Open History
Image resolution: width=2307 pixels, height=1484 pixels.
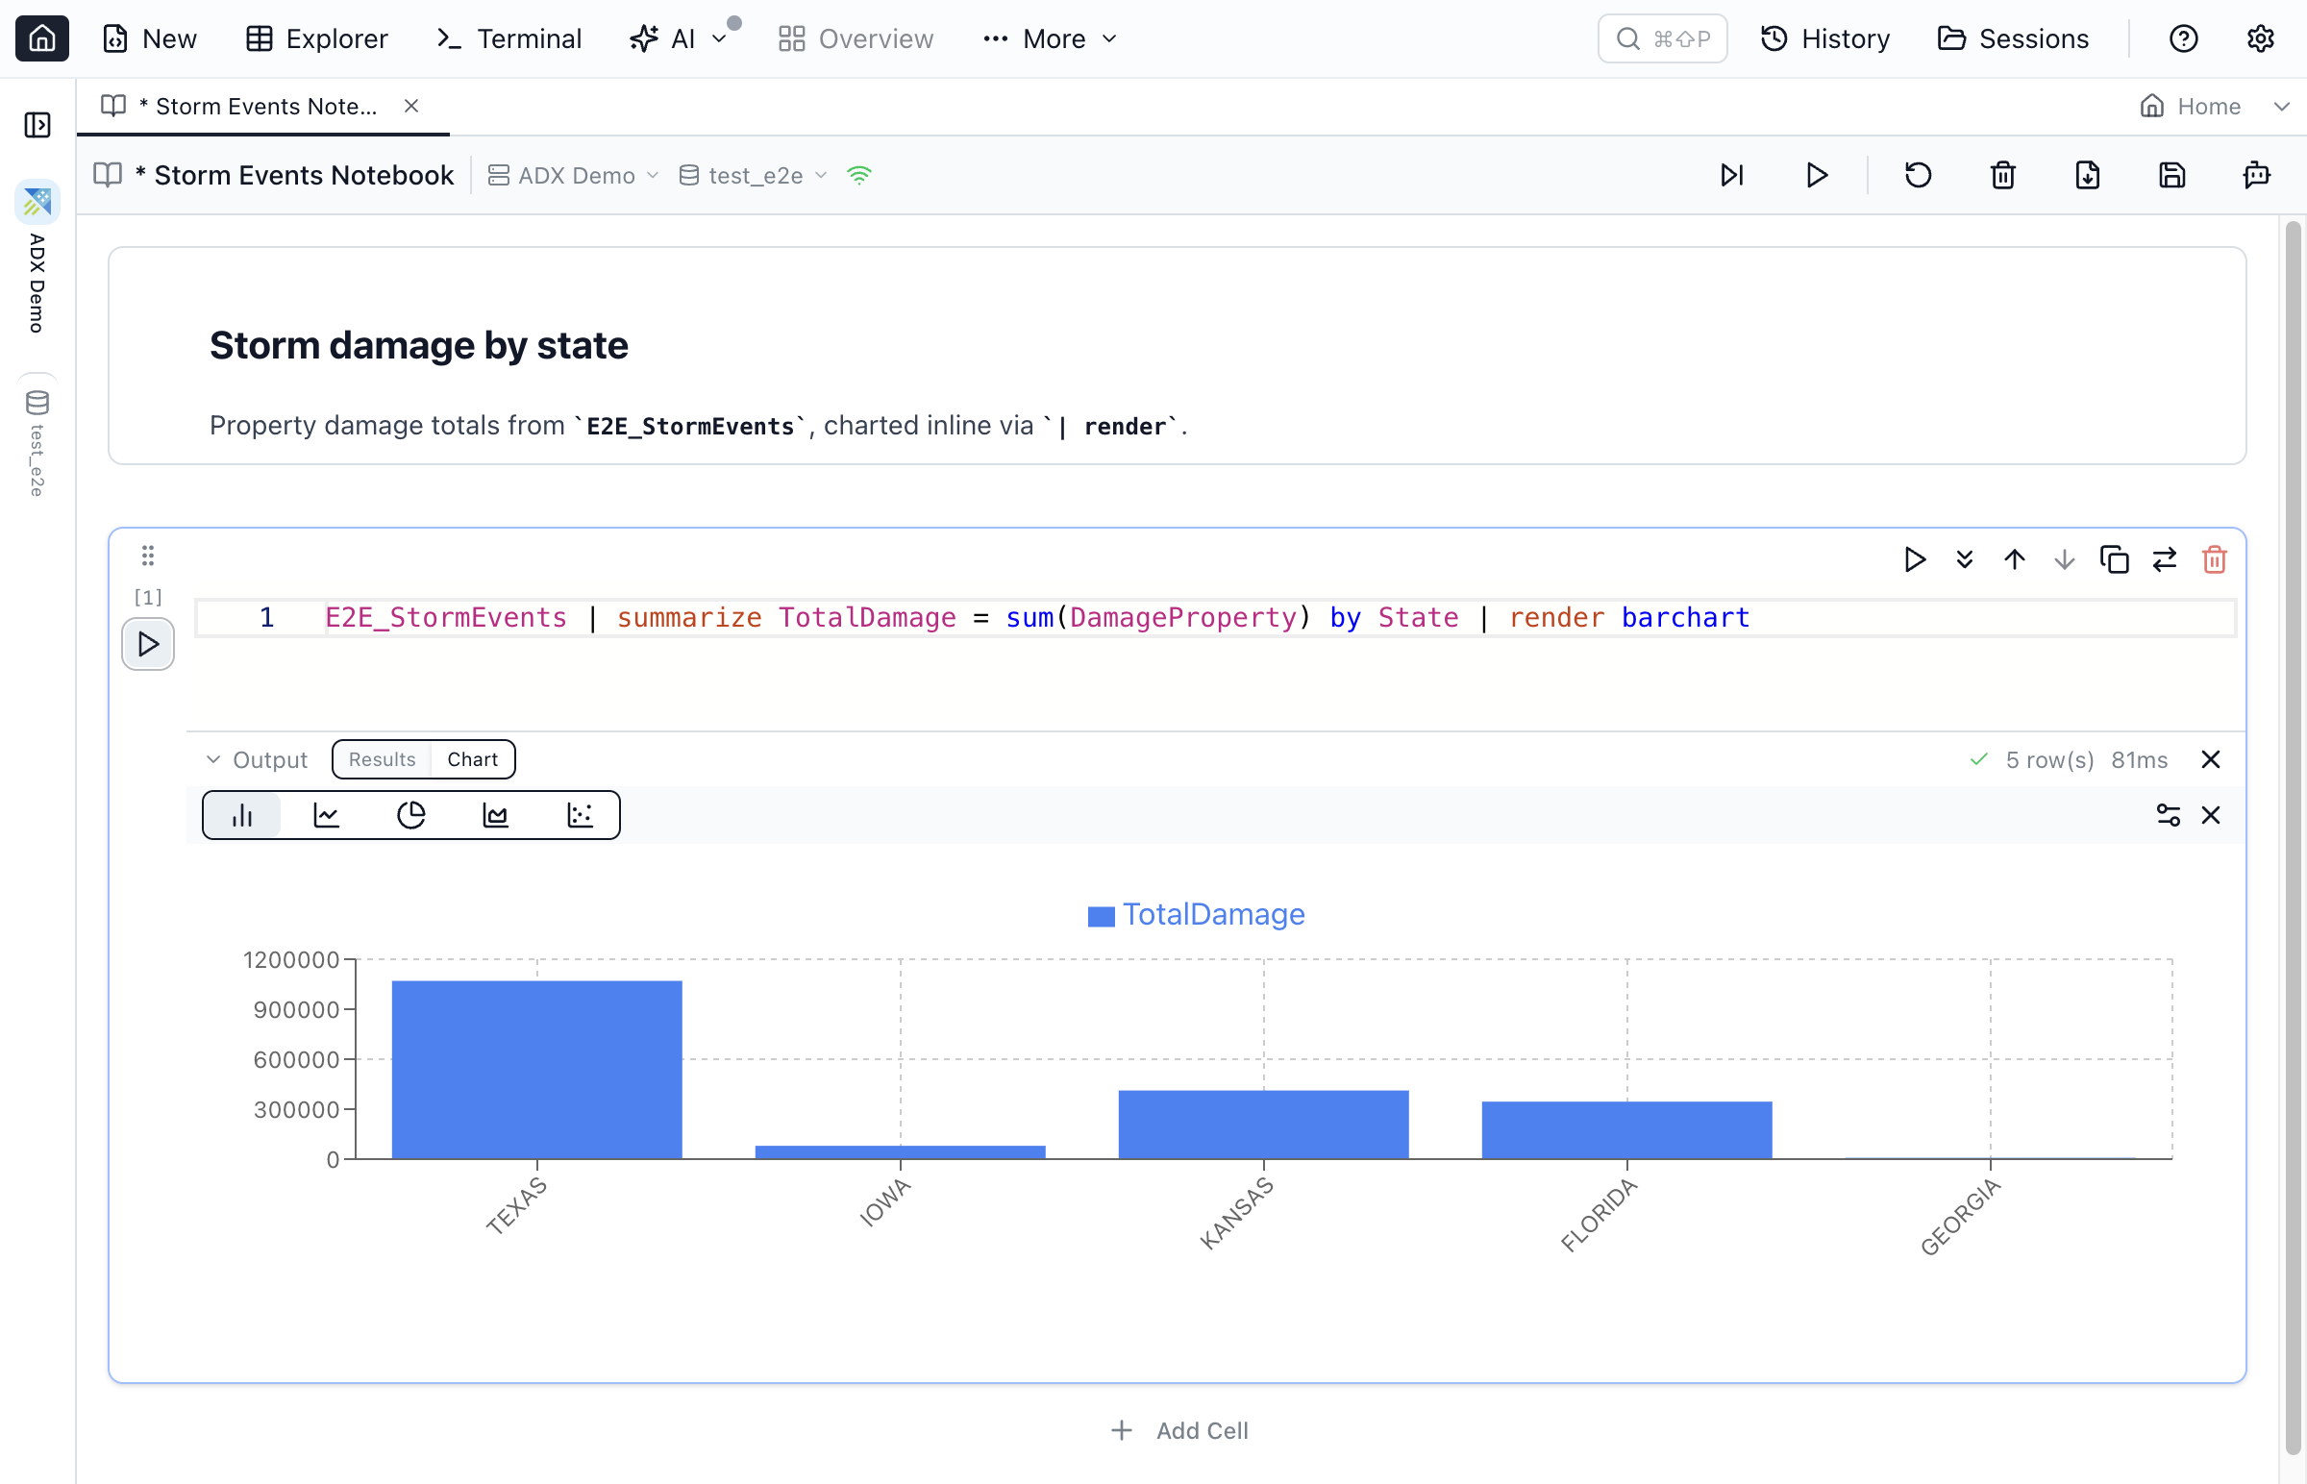tap(1825, 38)
